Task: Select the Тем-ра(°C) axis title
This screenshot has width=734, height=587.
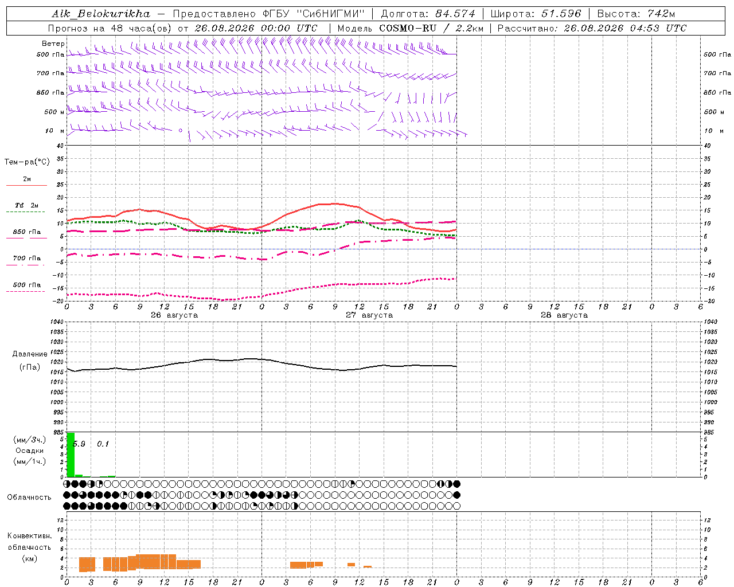Action: (x=27, y=162)
